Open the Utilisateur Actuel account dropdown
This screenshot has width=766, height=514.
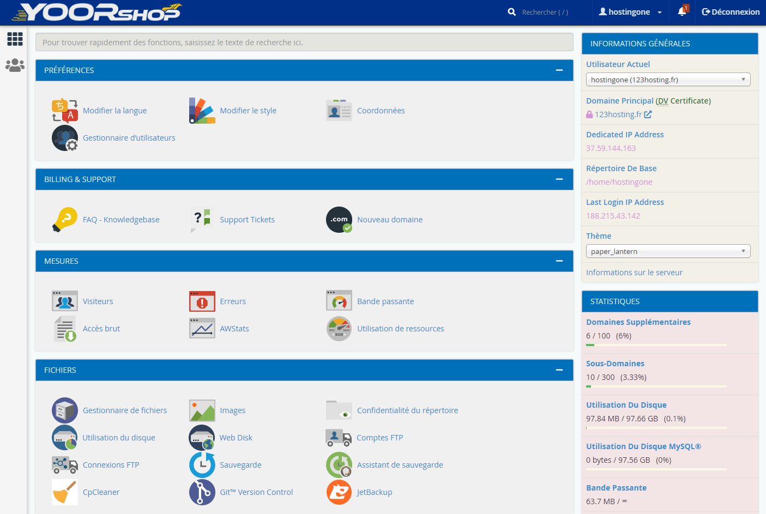click(x=668, y=79)
